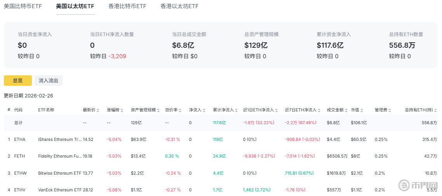Click ETHA's -0.31 % premium cell

pyautogui.click(x=172, y=139)
